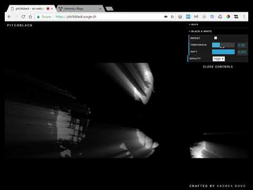Open the blue calendar-like extension icon
The image size is (253, 190).
(x=212, y=17)
